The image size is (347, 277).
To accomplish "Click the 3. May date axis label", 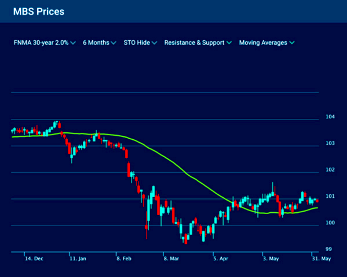I will click(270, 259).
